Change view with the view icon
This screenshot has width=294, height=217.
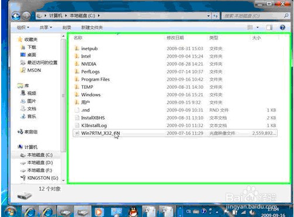click(x=250, y=27)
